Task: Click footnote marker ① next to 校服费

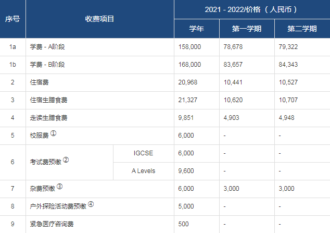Action: pyautogui.click(x=53, y=134)
